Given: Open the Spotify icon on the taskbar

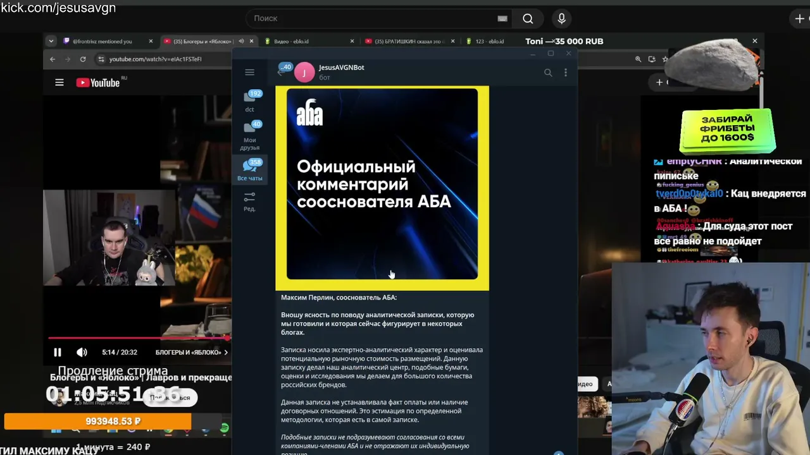Looking at the screenshot, I should tap(225, 429).
